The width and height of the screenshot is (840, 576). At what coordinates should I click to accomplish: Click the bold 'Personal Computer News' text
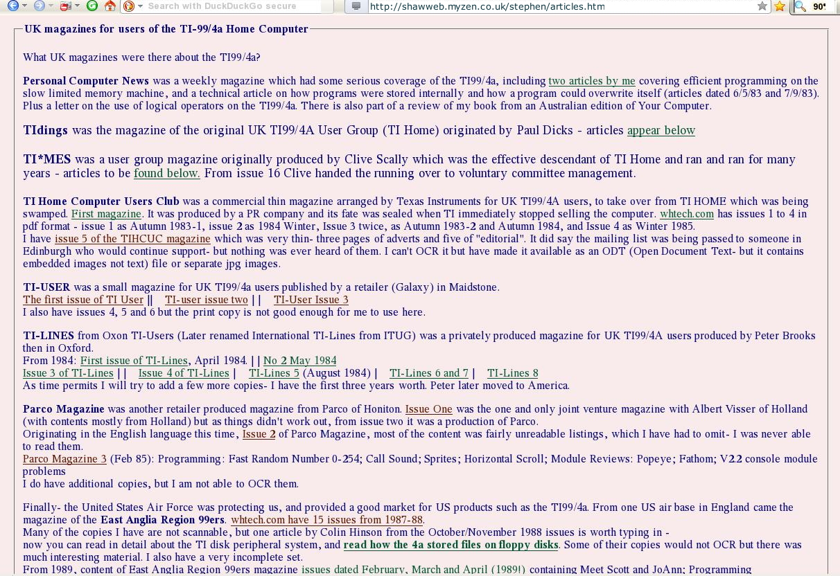point(86,81)
